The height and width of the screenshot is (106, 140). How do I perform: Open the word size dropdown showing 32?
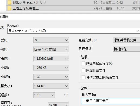coord(51,77)
